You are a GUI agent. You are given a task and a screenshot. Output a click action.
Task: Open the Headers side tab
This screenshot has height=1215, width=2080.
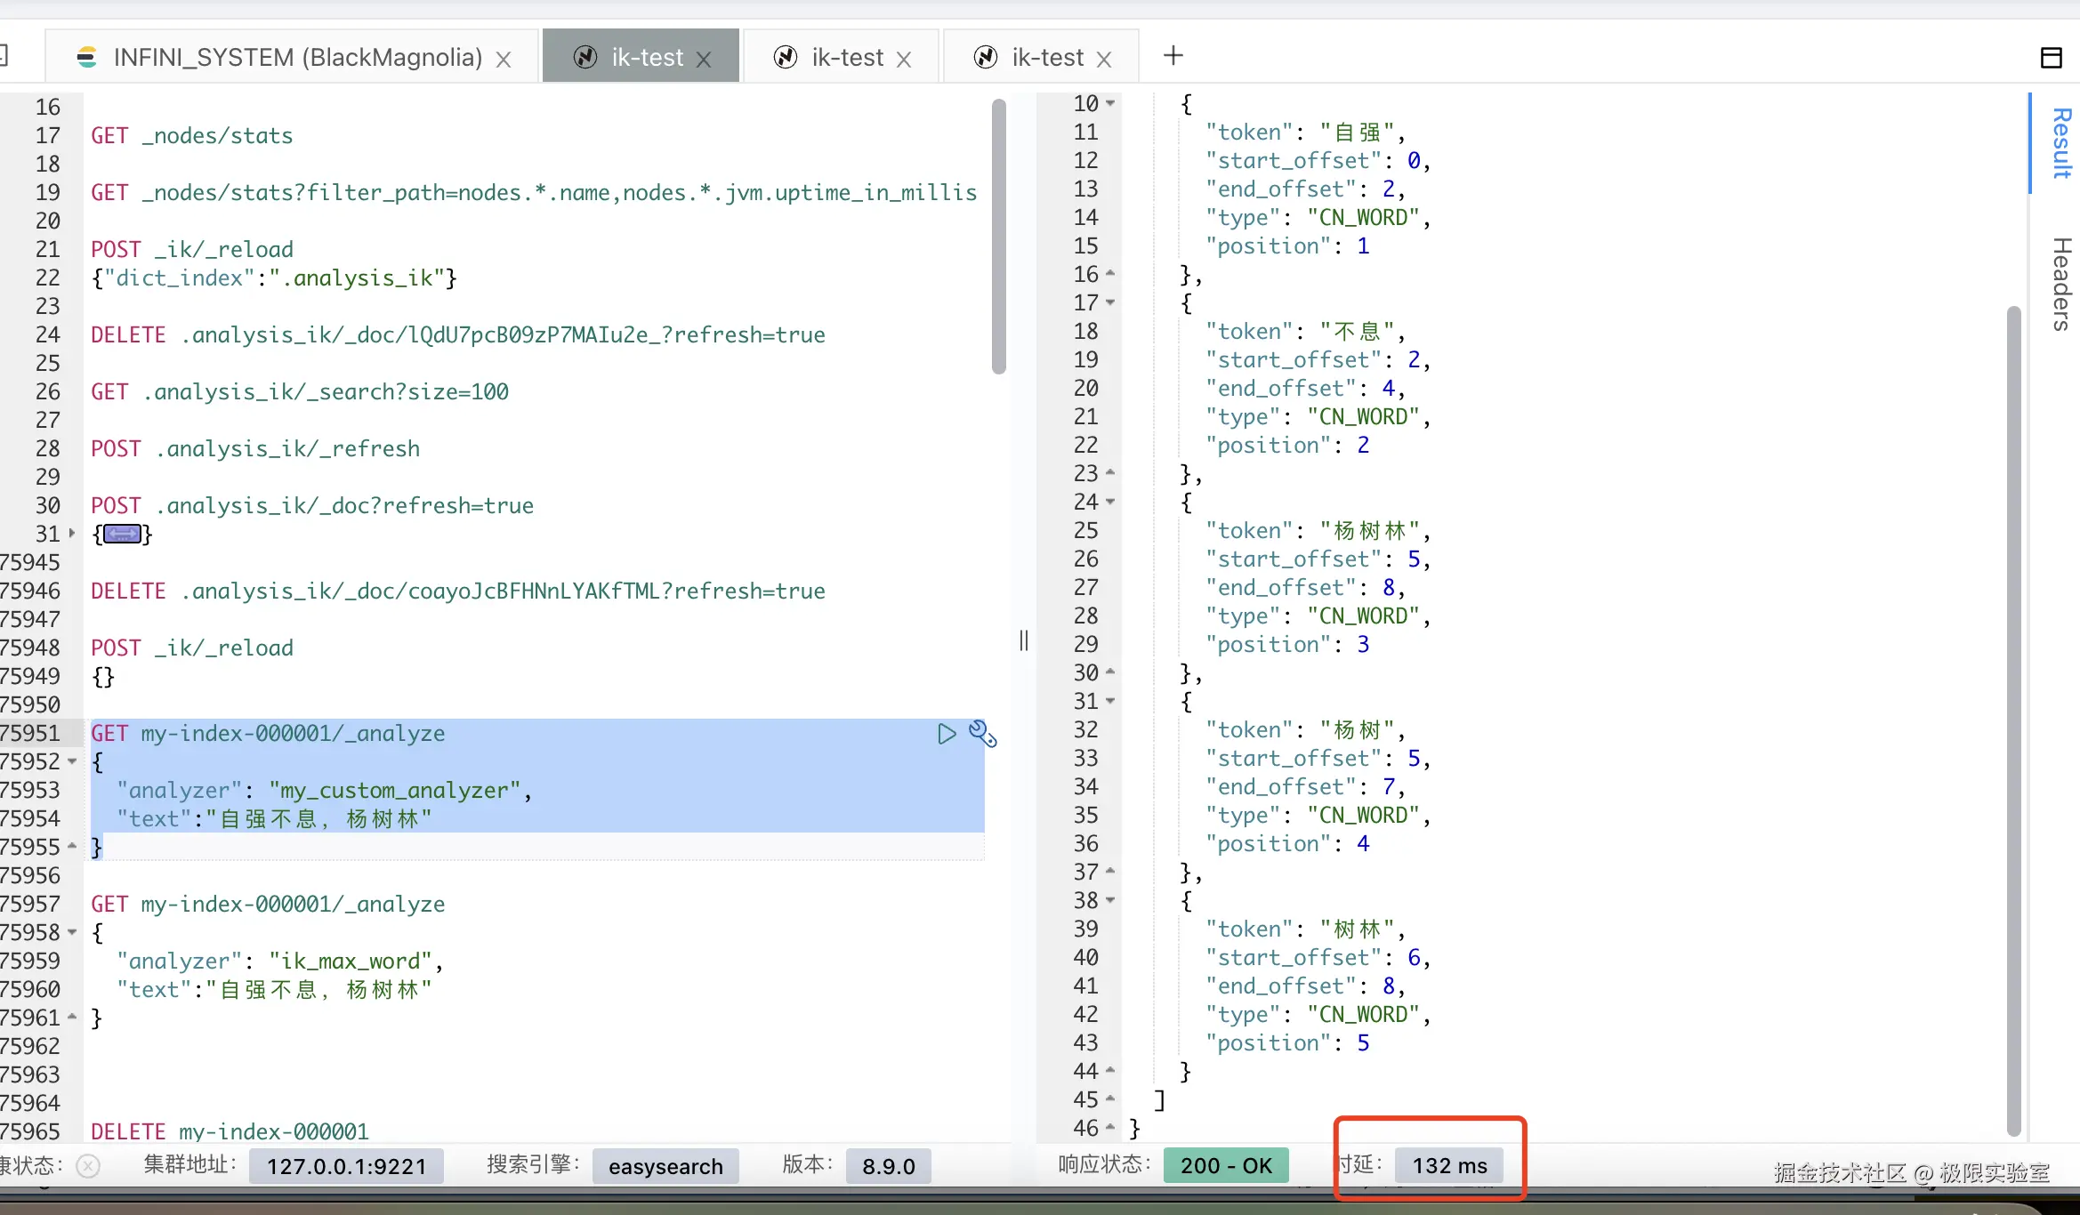2060,285
